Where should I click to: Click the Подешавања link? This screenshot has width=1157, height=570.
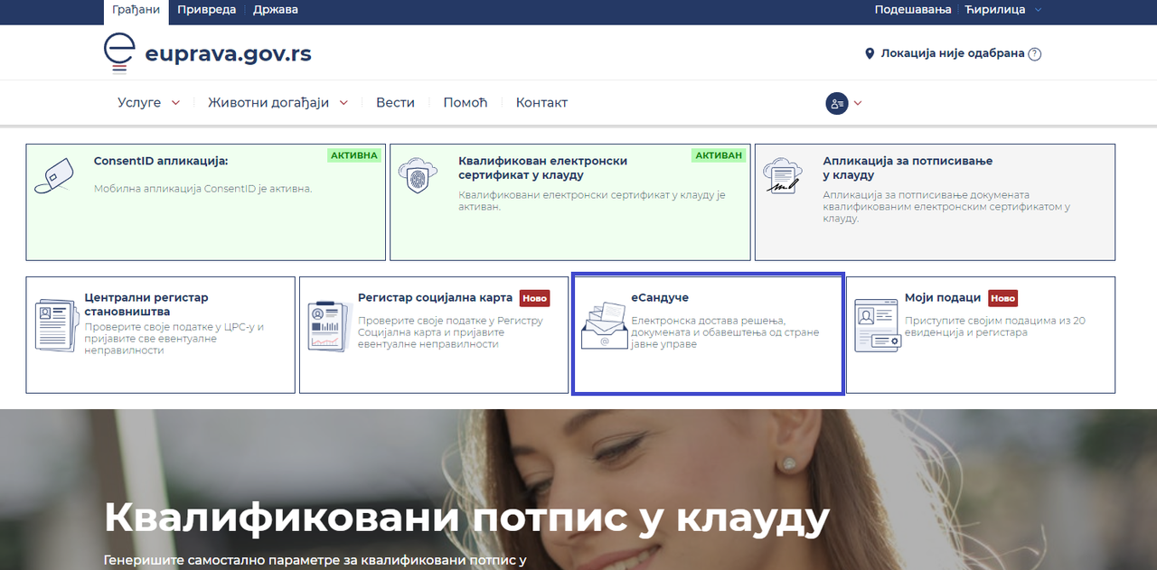(x=913, y=10)
